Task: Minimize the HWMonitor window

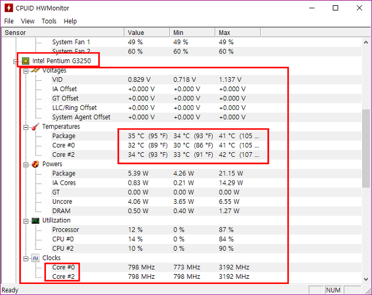Action: tap(312, 8)
